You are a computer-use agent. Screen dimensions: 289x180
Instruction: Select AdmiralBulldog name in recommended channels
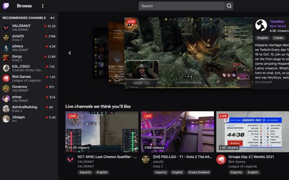coord(25,107)
